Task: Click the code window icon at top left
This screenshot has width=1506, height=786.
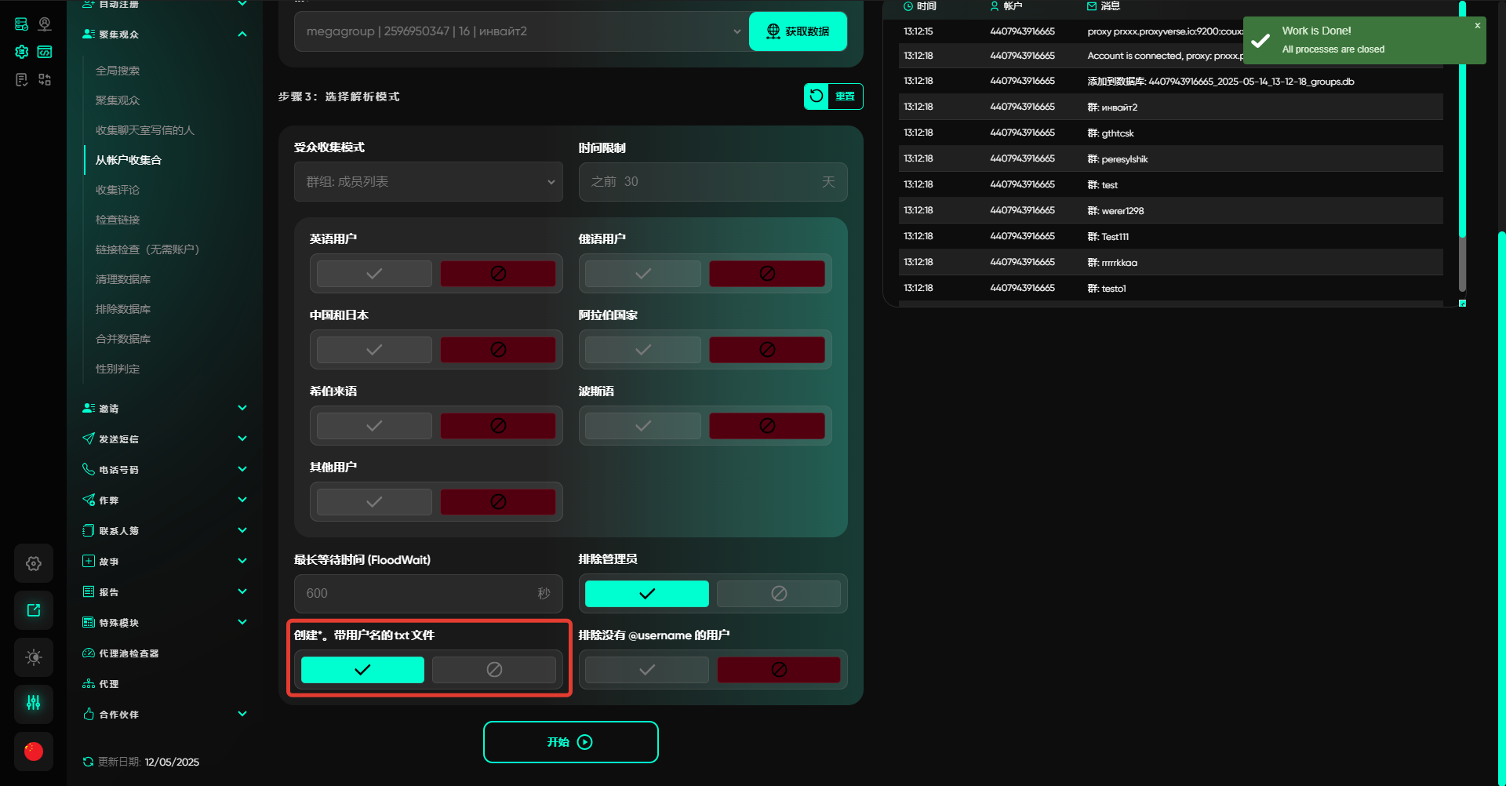Action: pos(45,52)
